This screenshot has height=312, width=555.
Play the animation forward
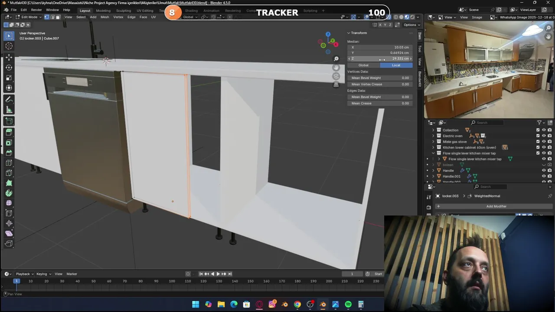[x=218, y=274]
